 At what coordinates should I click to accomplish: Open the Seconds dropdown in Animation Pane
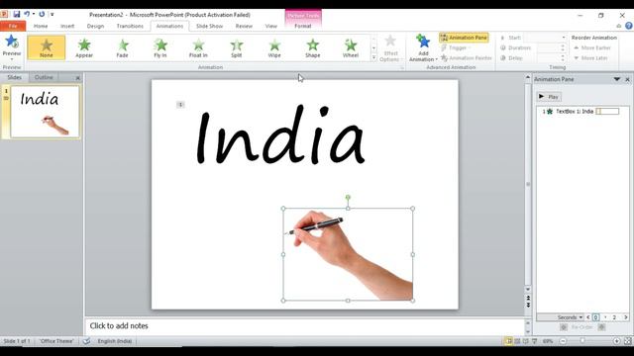(x=571, y=317)
